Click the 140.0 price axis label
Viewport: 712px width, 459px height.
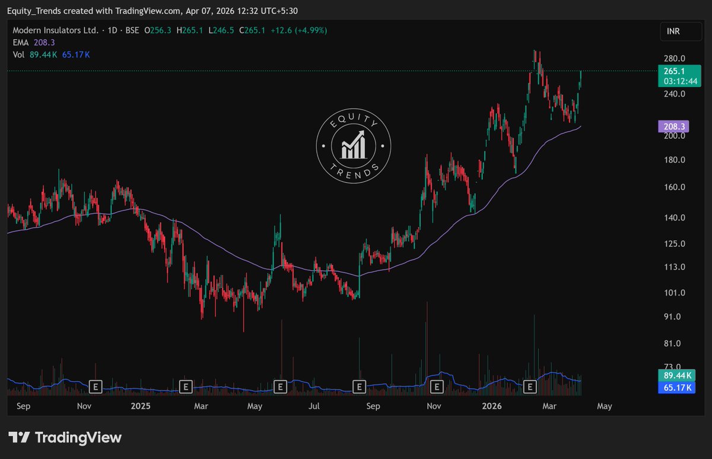coord(675,217)
